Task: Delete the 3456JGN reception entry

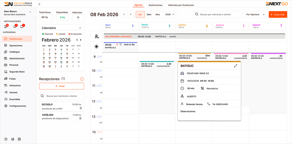Action: (81, 118)
